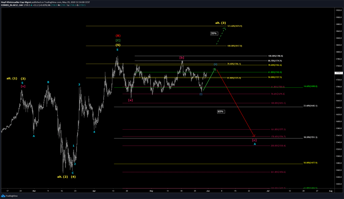Screen dimensions: 344x199
Task: Click the green 14.60%(1698.0) level label
Action: (x=310, y=86)
